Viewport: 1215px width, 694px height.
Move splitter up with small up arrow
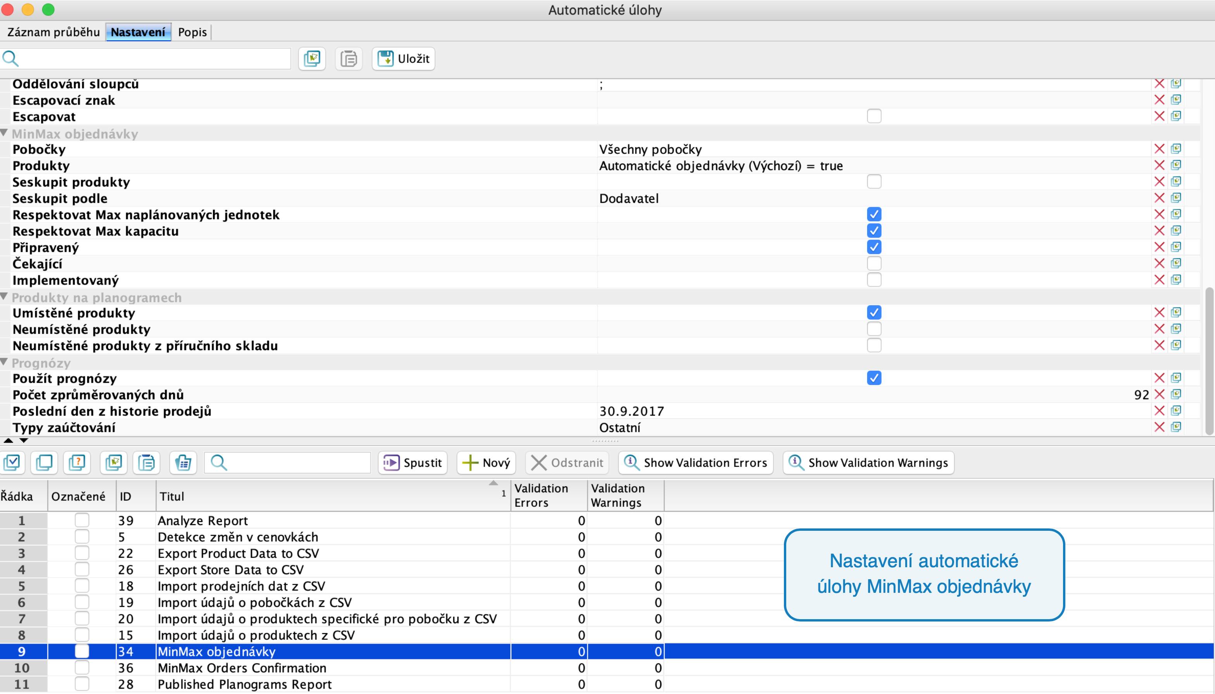pyautogui.click(x=8, y=441)
